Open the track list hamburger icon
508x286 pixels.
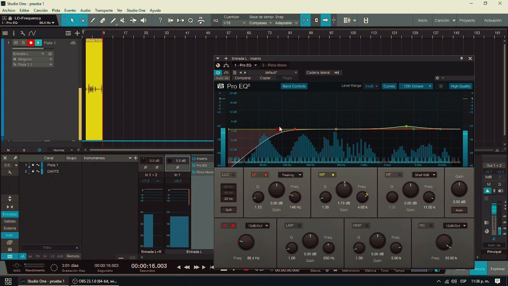pos(5,33)
